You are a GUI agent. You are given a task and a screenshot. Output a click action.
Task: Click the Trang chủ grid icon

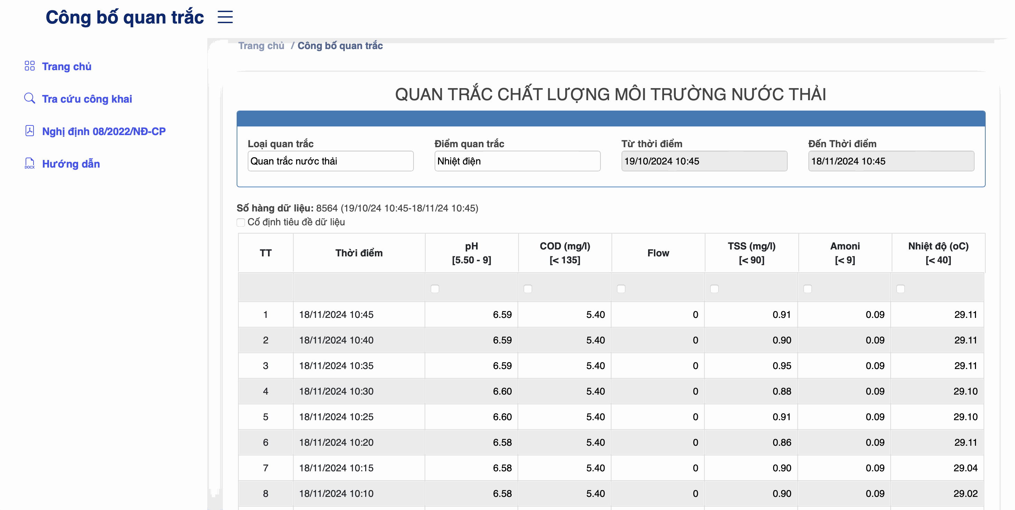pos(30,66)
